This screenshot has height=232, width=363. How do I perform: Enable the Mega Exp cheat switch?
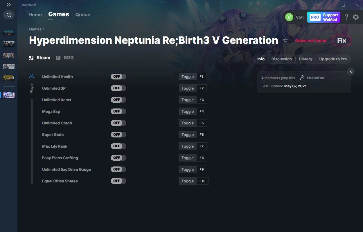click(118, 111)
